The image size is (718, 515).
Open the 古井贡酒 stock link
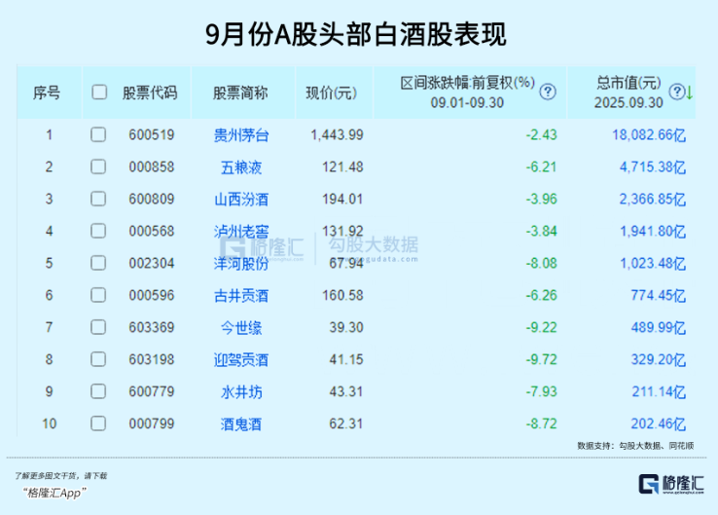(x=240, y=296)
